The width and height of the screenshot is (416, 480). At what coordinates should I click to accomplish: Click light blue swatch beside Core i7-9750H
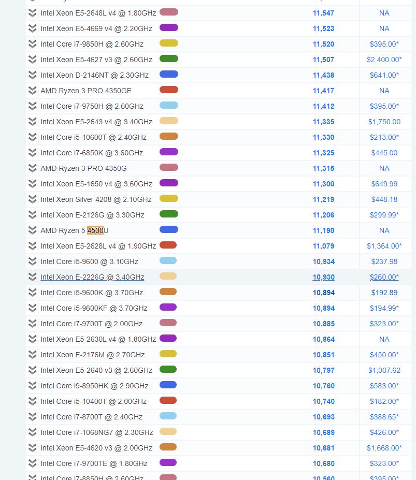[169, 105]
